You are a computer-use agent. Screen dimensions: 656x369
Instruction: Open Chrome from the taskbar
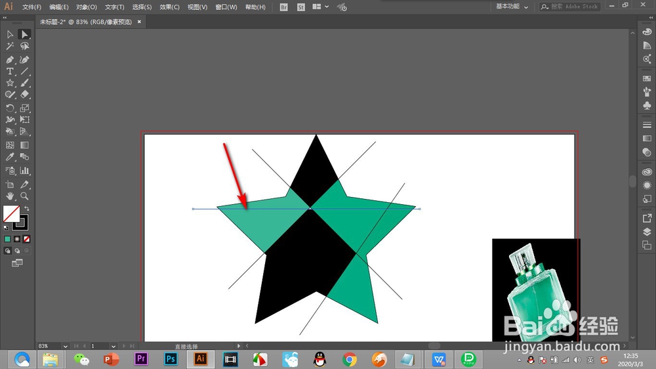(x=350, y=359)
